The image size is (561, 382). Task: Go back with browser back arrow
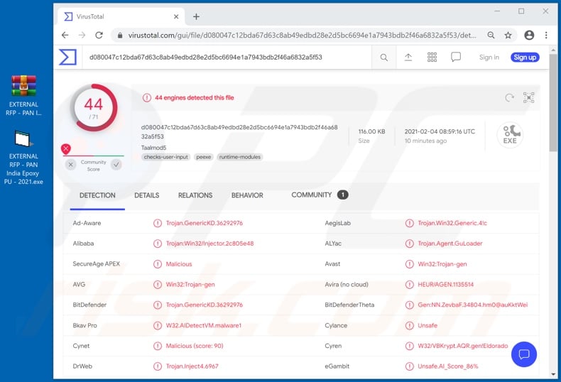click(x=65, y=35)
